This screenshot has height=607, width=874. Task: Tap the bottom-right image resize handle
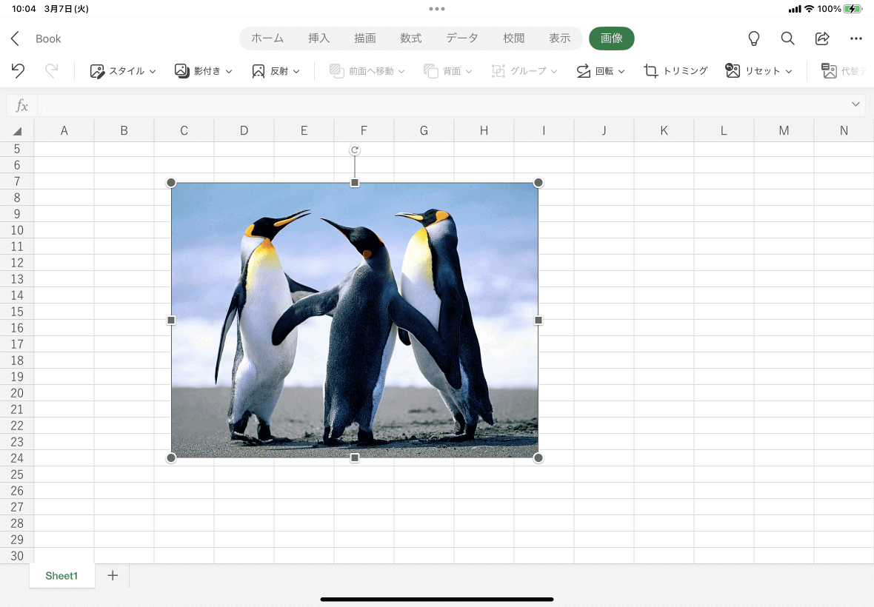pos(538,457)
